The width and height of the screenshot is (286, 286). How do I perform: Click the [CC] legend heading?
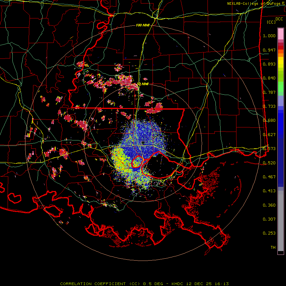click(x=271, y=22)
